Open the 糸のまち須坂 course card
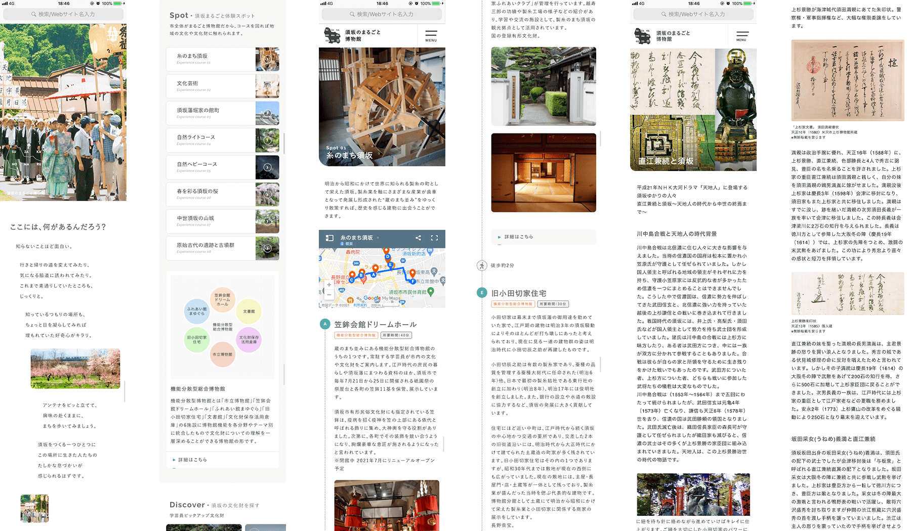The width and height of the screenshot is (911, 531). [222, 59]
